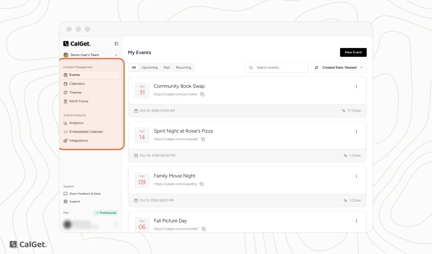Open RSVP Forms in the sidebar
The image size is (432, 254).
tap(90, 101)
